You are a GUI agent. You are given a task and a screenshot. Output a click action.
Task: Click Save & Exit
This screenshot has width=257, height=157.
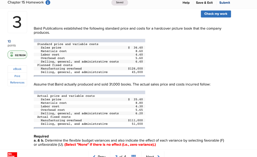pos(204,2)
